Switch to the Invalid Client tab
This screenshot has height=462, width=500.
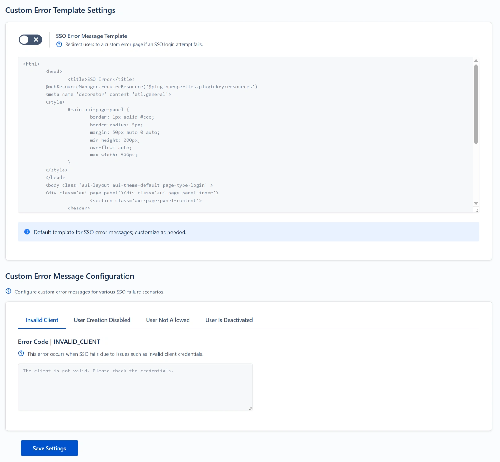[x=42, y=320]
